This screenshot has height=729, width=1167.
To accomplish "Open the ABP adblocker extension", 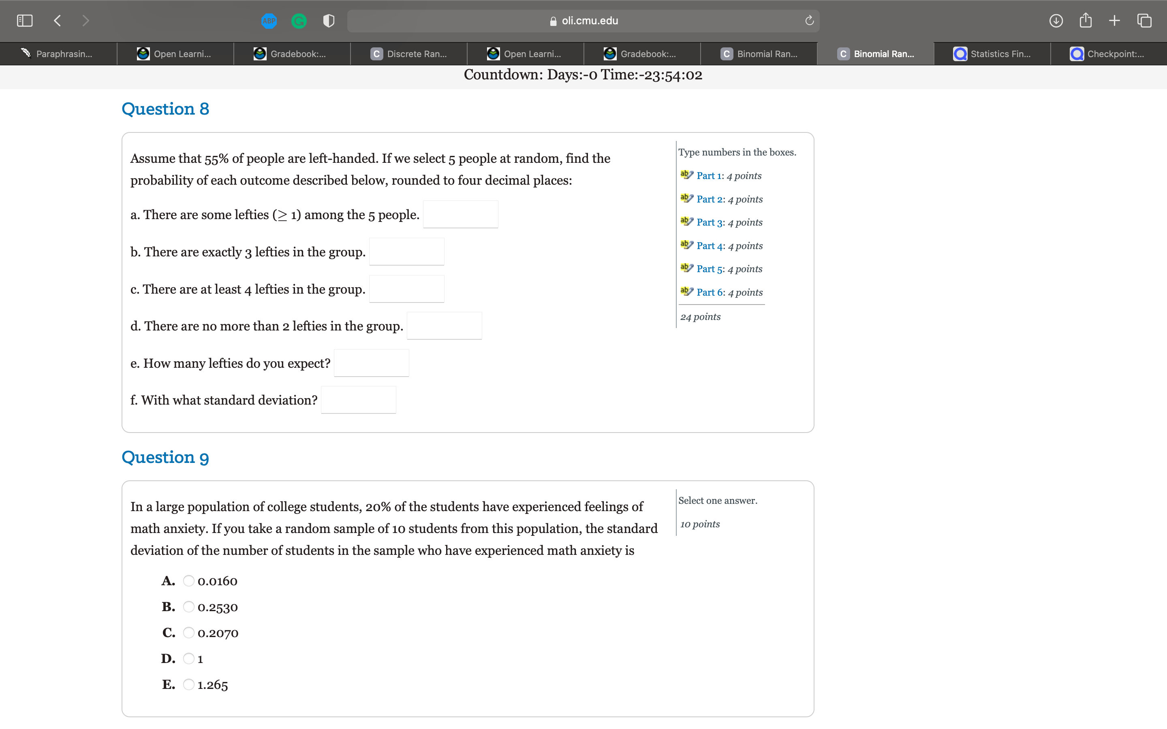I will point(269,21).
